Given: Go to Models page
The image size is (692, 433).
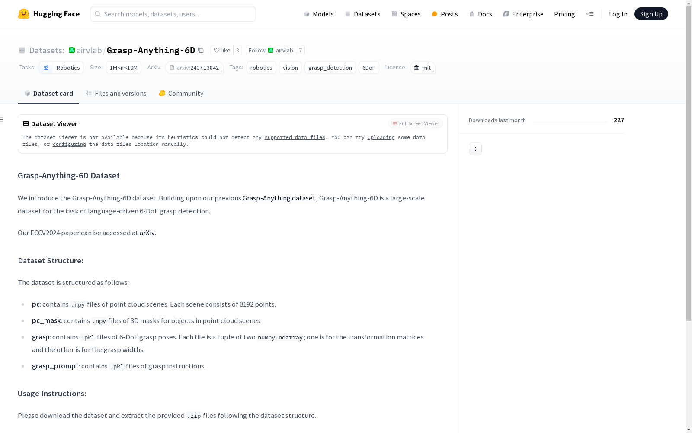Looking at the screenshot, I should coord(319,14).
